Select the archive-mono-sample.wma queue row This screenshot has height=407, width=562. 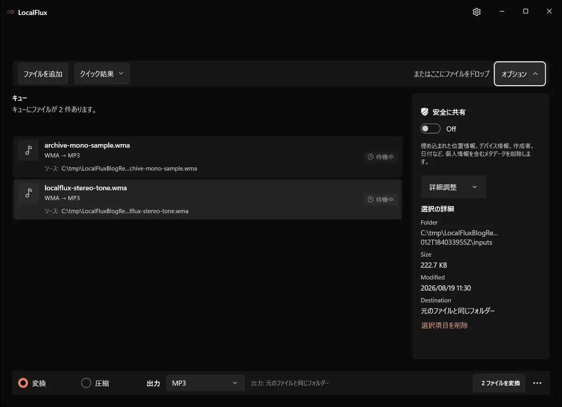(207, 156)
